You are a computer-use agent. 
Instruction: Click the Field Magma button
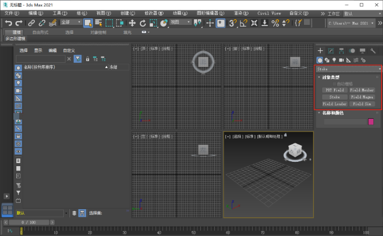point(362,97)
